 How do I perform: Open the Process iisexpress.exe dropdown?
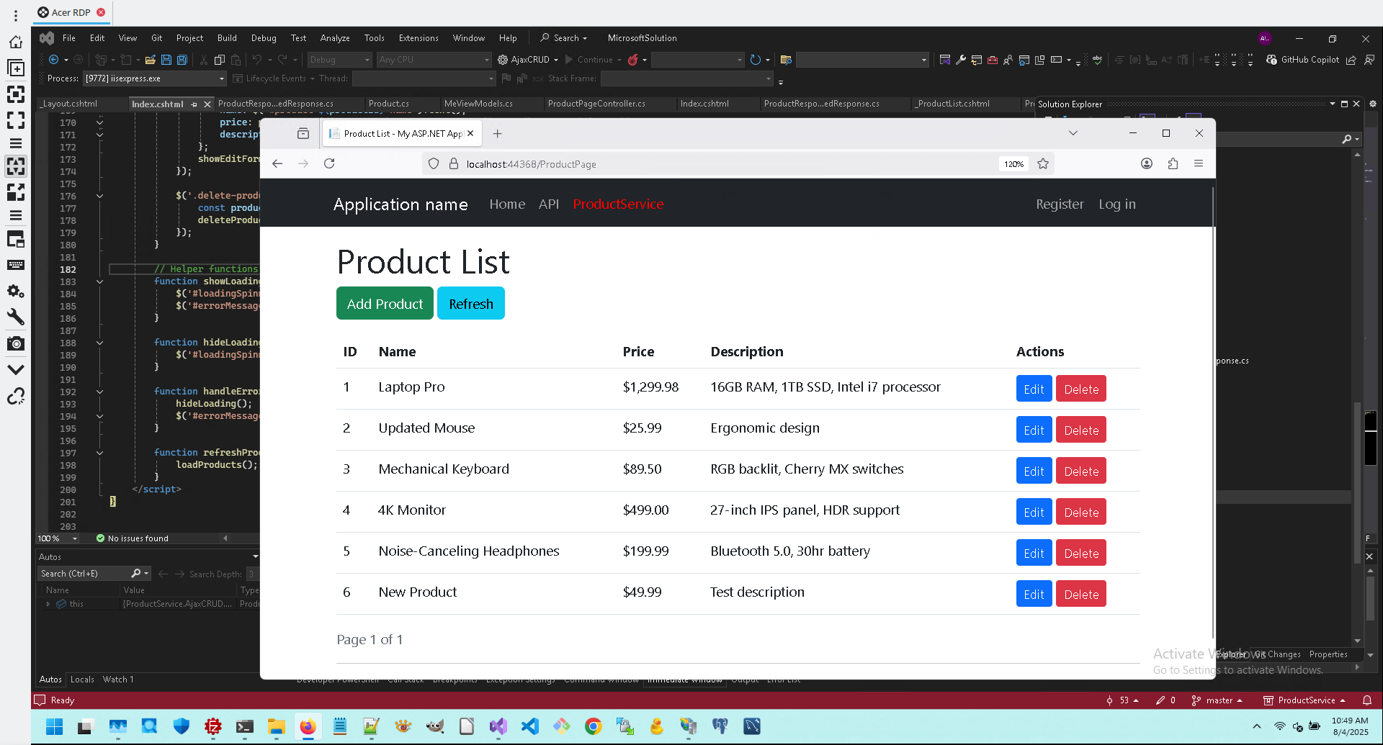point(155,78)
